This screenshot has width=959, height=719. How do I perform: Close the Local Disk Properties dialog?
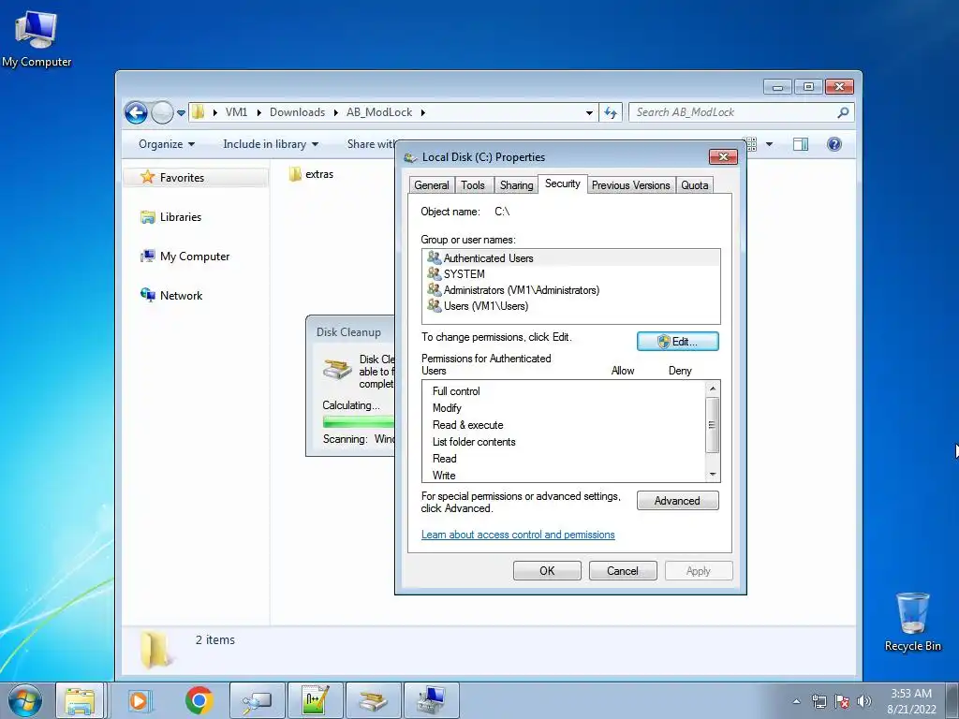click(723, 157)
